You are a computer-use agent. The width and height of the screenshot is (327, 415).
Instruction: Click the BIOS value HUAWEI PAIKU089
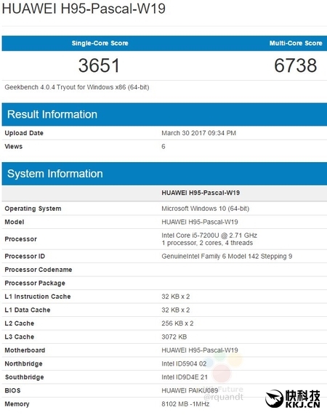(190, 390)
